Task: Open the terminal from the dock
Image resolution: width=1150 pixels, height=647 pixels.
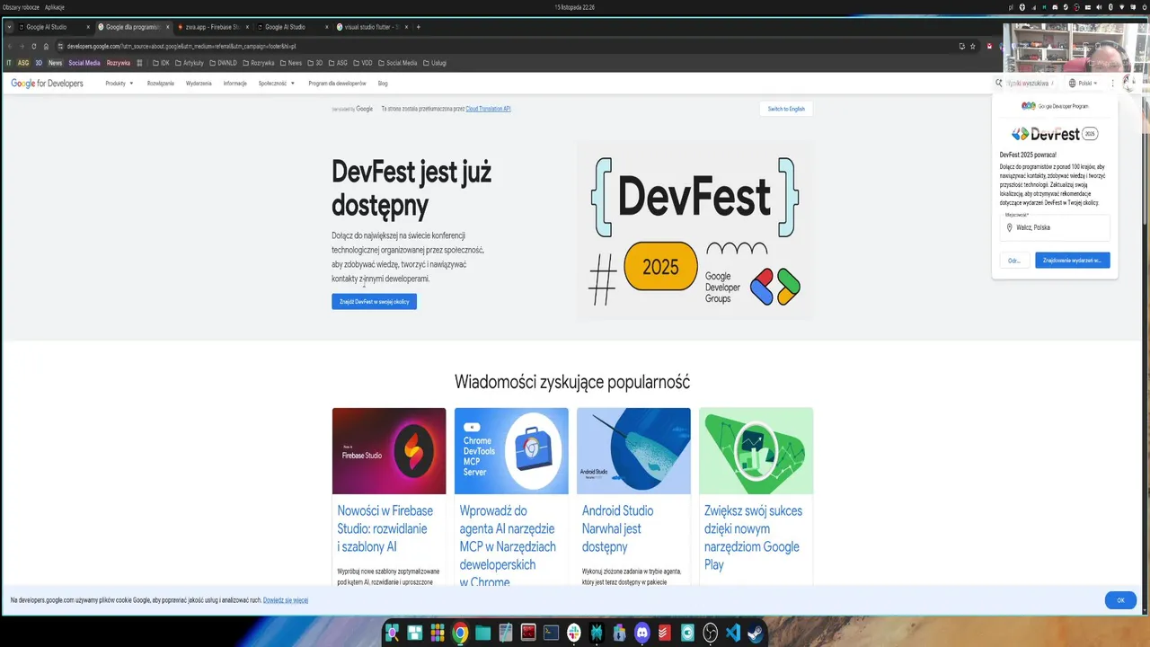Action: (x=552, y=632)
